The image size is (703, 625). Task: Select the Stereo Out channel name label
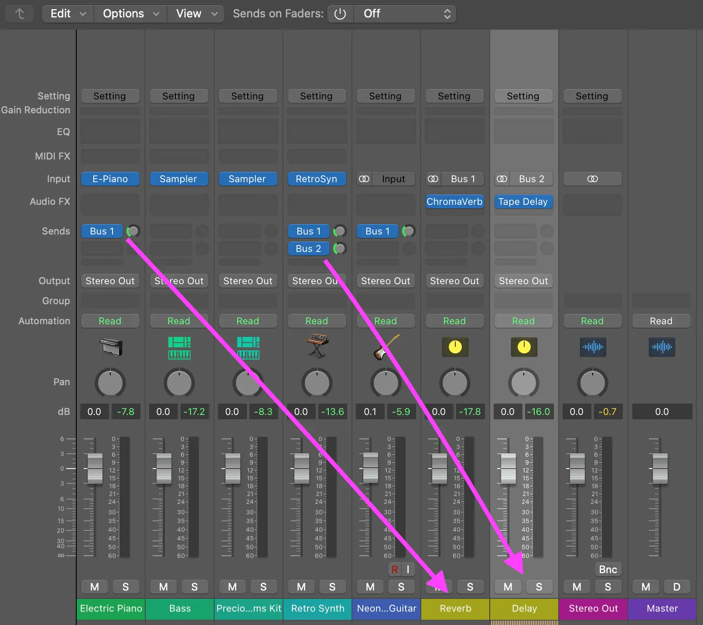point(593,608)
